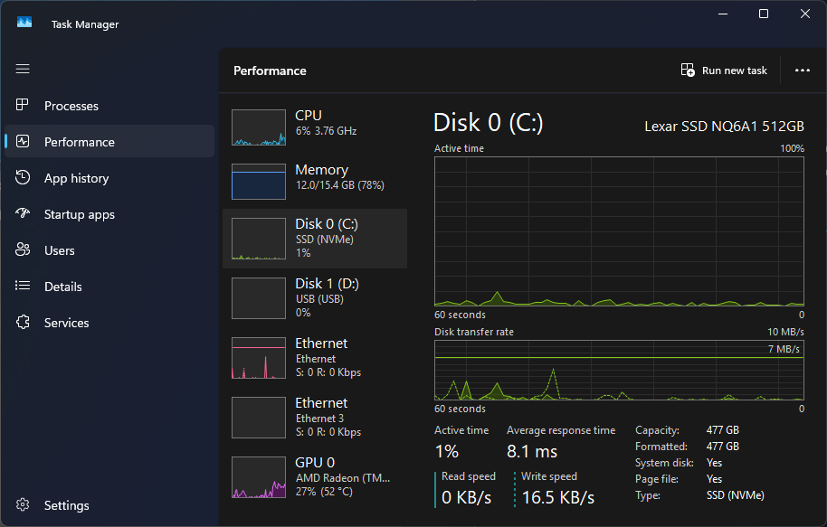Click the Services puzzle icon
The image size is (827, 527).
tap(24, 323)
